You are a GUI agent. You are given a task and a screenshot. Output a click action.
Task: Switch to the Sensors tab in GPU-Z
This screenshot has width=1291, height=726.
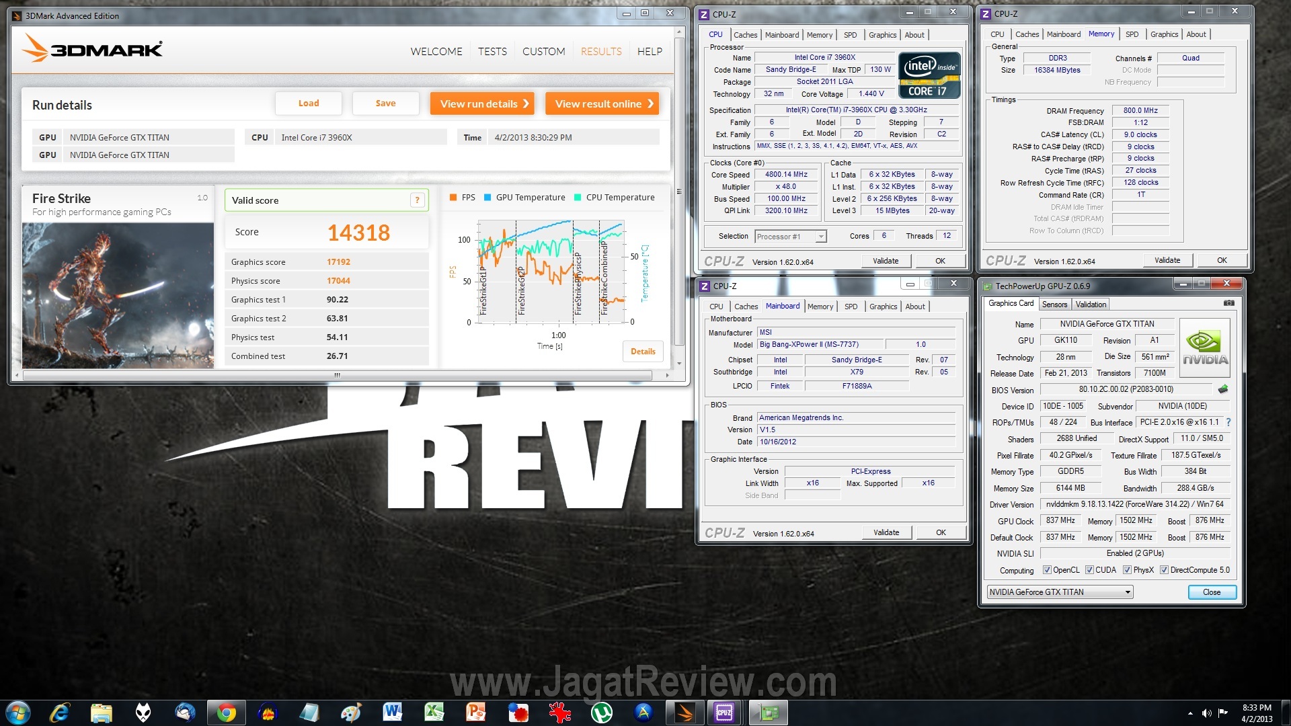pyautogui.click(x=1054, y=305)
